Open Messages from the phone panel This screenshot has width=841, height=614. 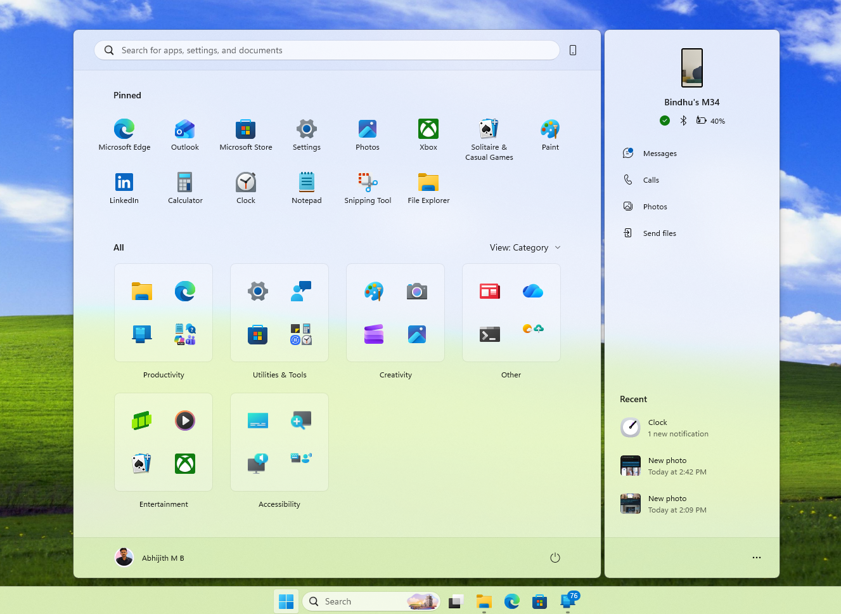point(659,153)
